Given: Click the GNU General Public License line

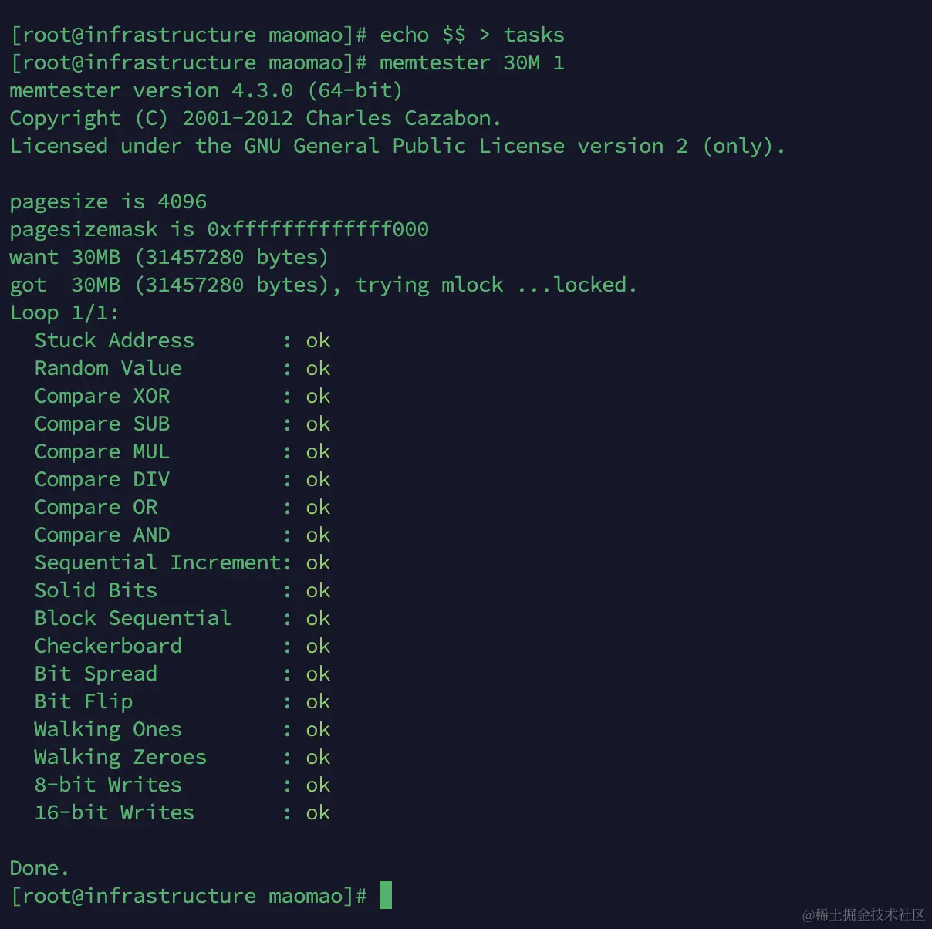Looking at the screenshot, I should 397,147.
